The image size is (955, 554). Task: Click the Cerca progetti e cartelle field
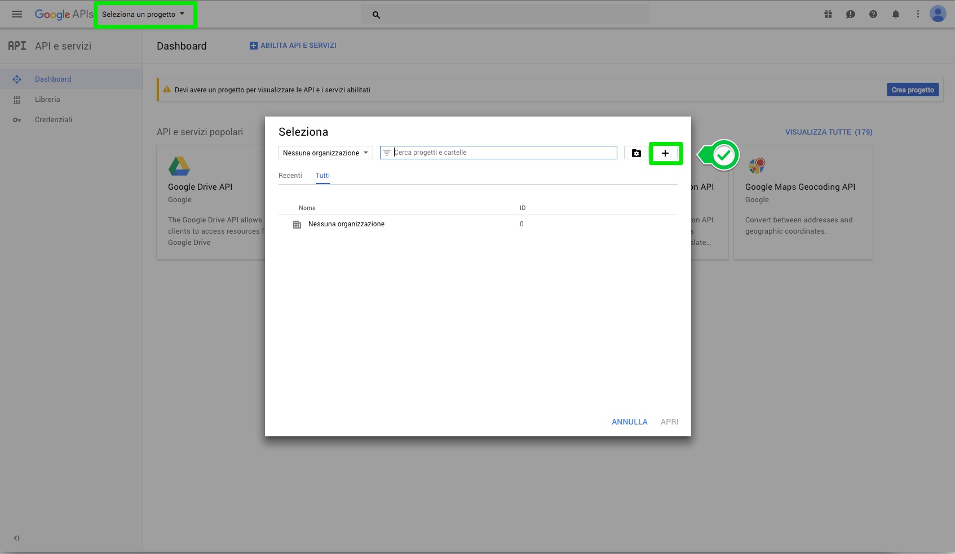[x=502, y=153]
